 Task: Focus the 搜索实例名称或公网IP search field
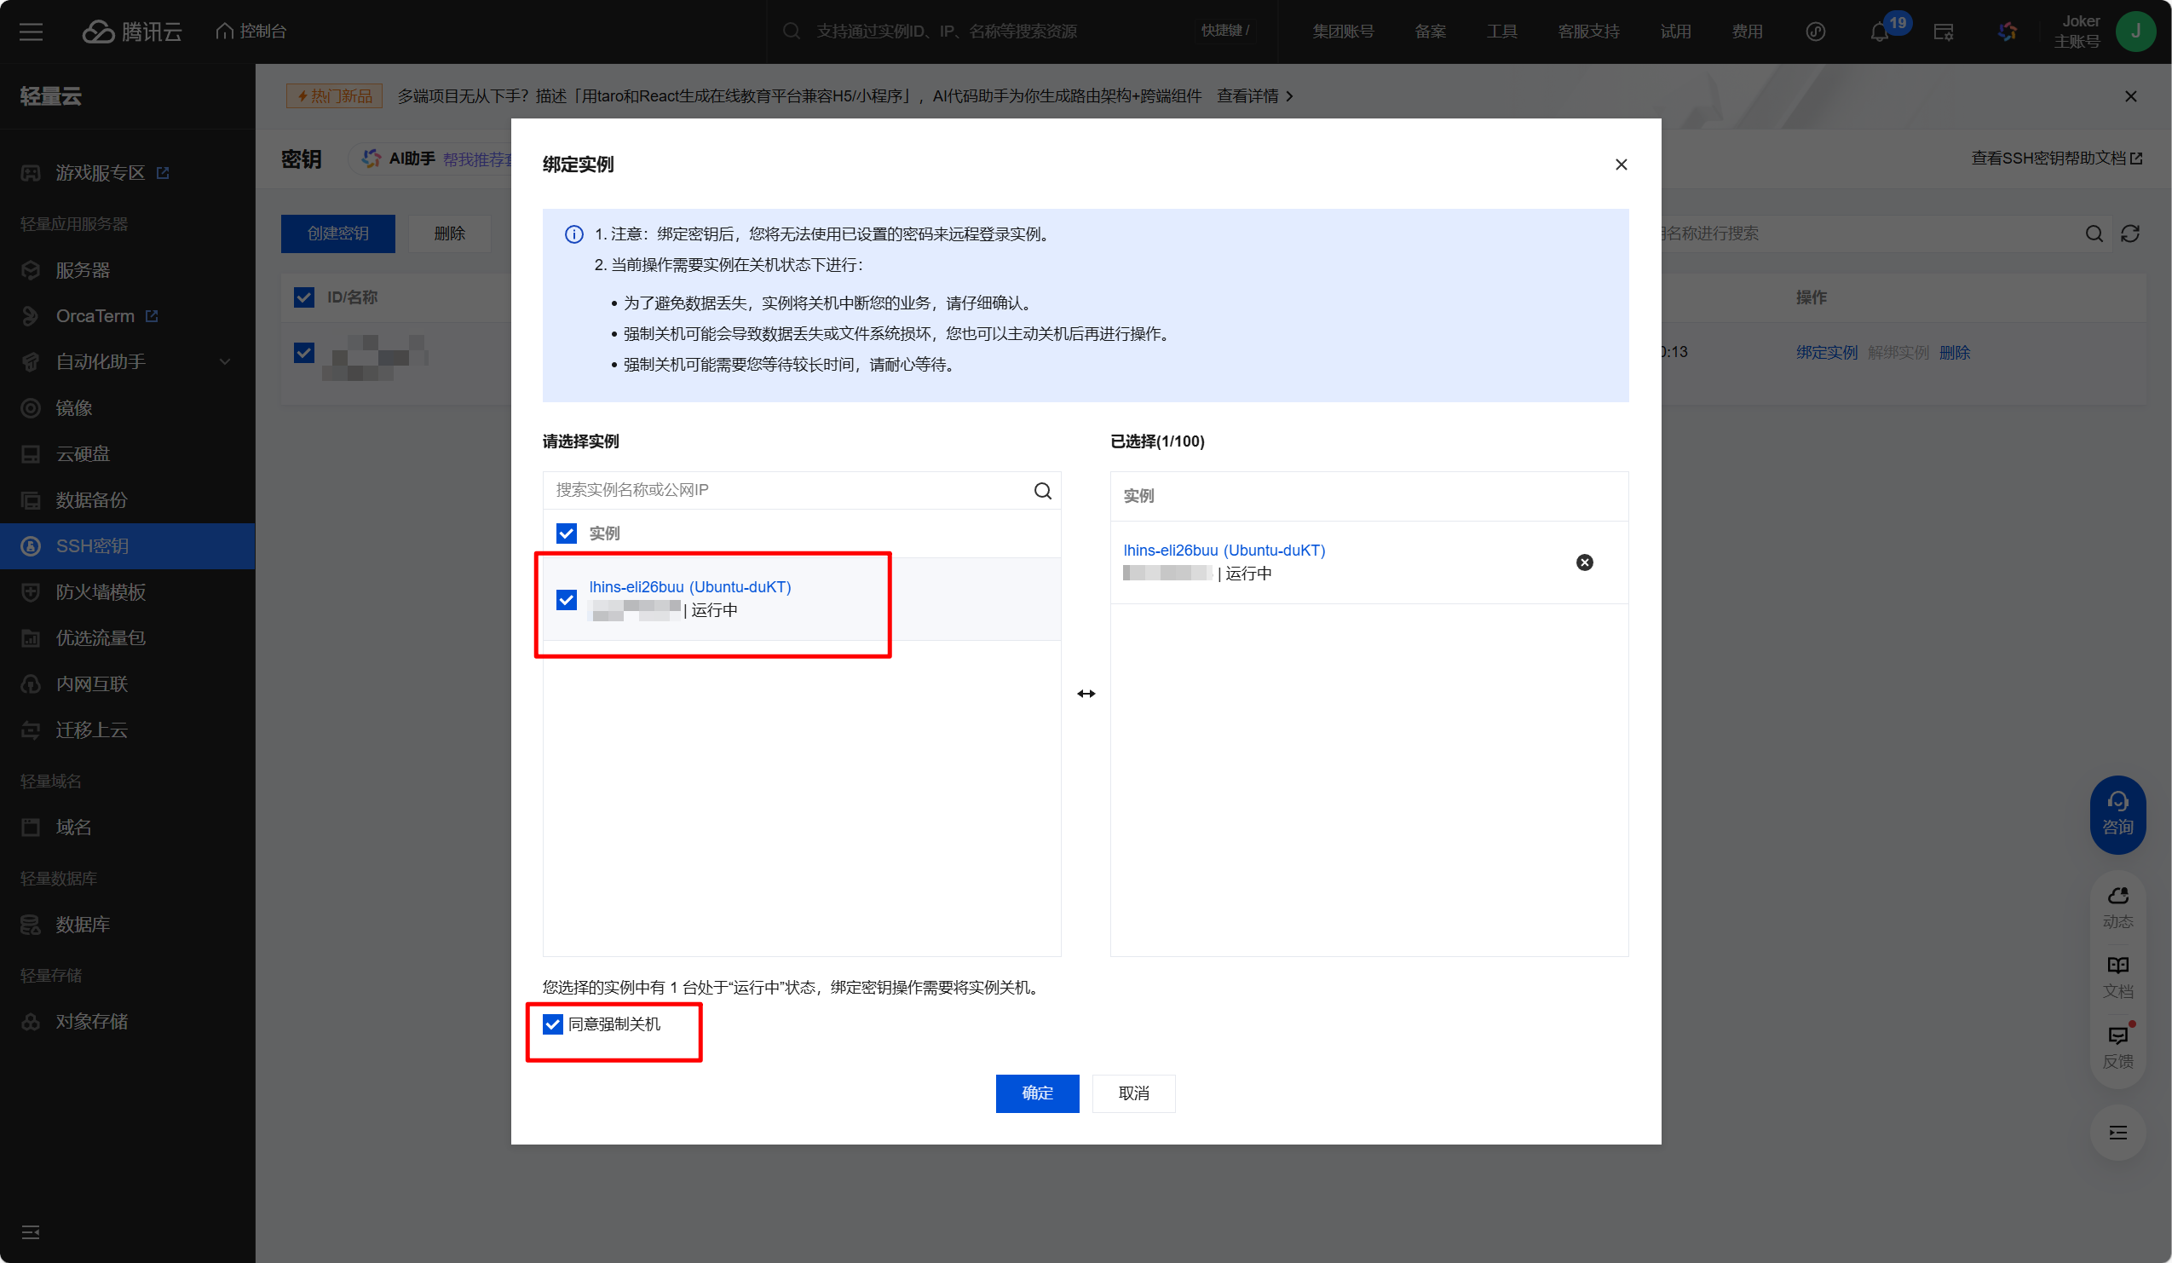pos(784,490)
